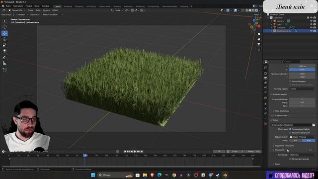Select the BW color mode button
Viewport: 318px width, 179px height.
296,140
